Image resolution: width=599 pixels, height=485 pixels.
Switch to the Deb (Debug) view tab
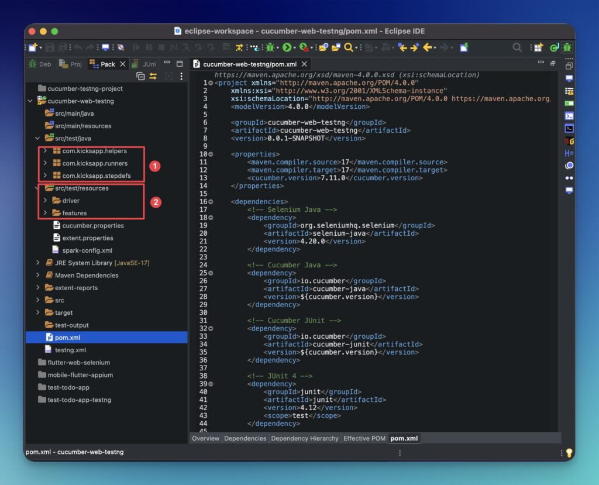coord(40,64)
